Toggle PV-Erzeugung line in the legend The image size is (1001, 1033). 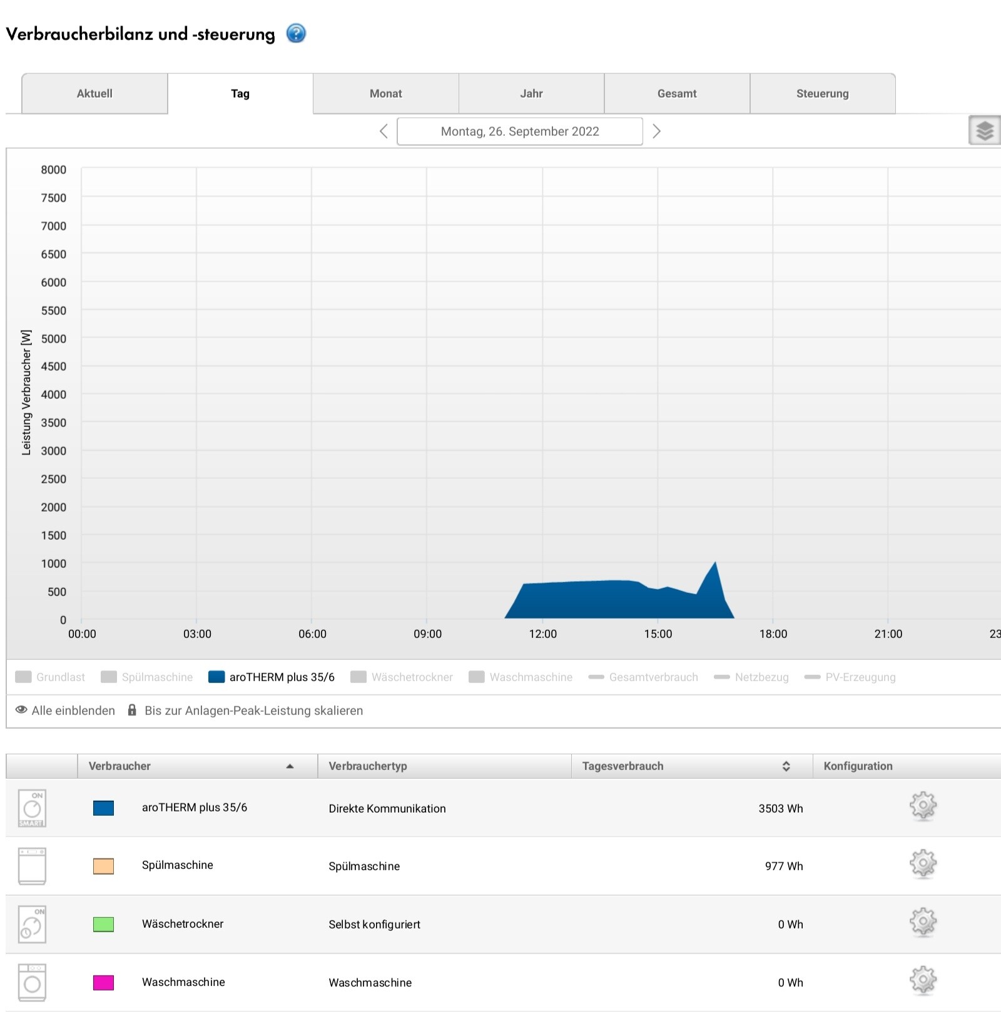point(850,677)
